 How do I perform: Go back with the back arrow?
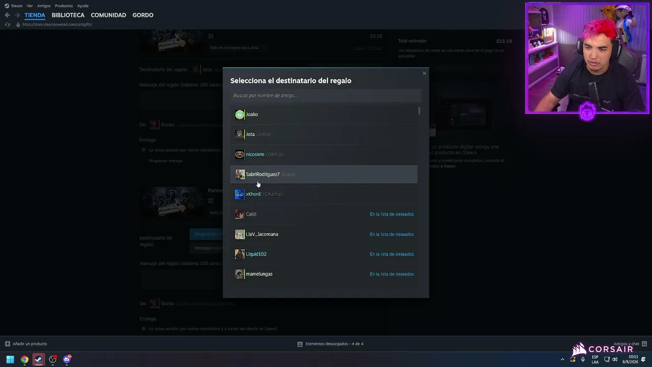click(7, 15)
